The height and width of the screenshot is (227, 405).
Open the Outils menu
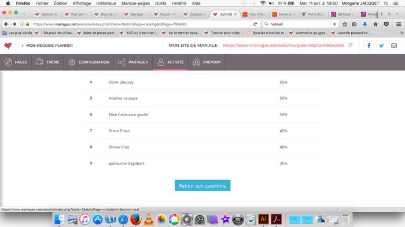point(160,3)
